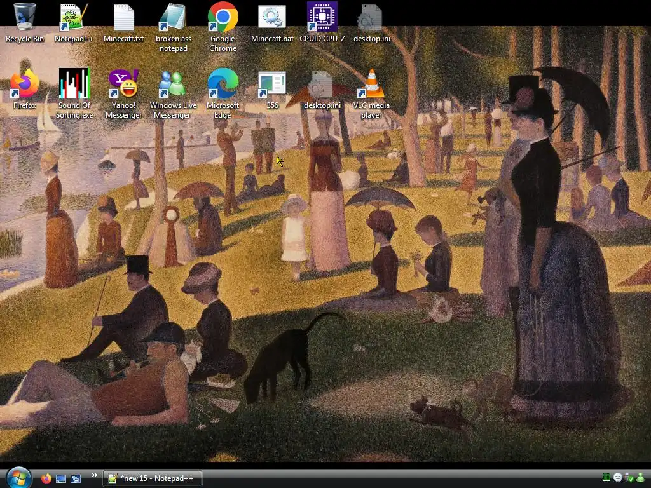
Task: Expand Quick Launch overflow chevron
Action: coord(95,475)
